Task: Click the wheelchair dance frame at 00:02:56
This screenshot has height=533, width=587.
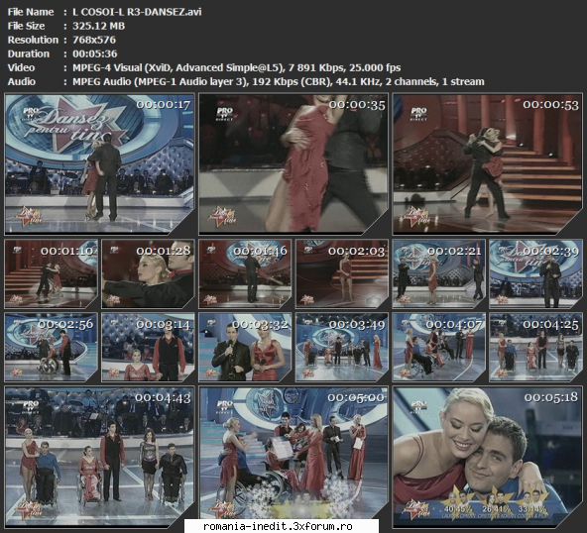Action: point(52,348)
